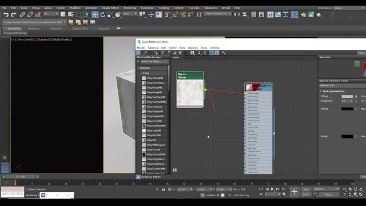The height and width of the screenshot is (206, 366).
Task: Click the Diffuse color swatch
Action: 347,97
